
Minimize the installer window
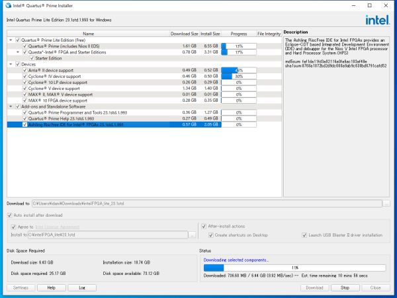coord(354,5)
